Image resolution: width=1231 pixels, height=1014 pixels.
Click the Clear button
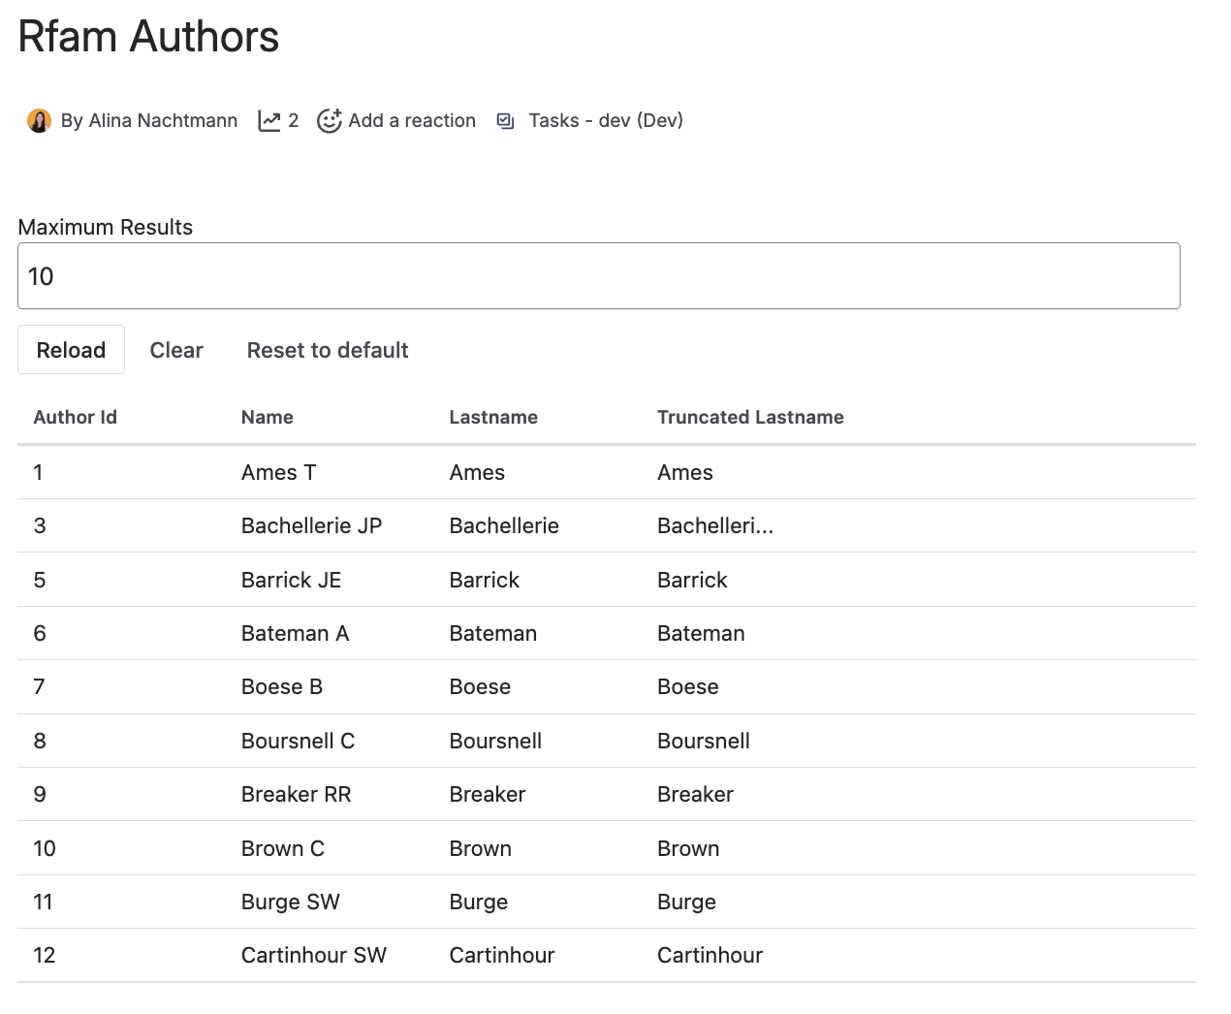point(175,350)
